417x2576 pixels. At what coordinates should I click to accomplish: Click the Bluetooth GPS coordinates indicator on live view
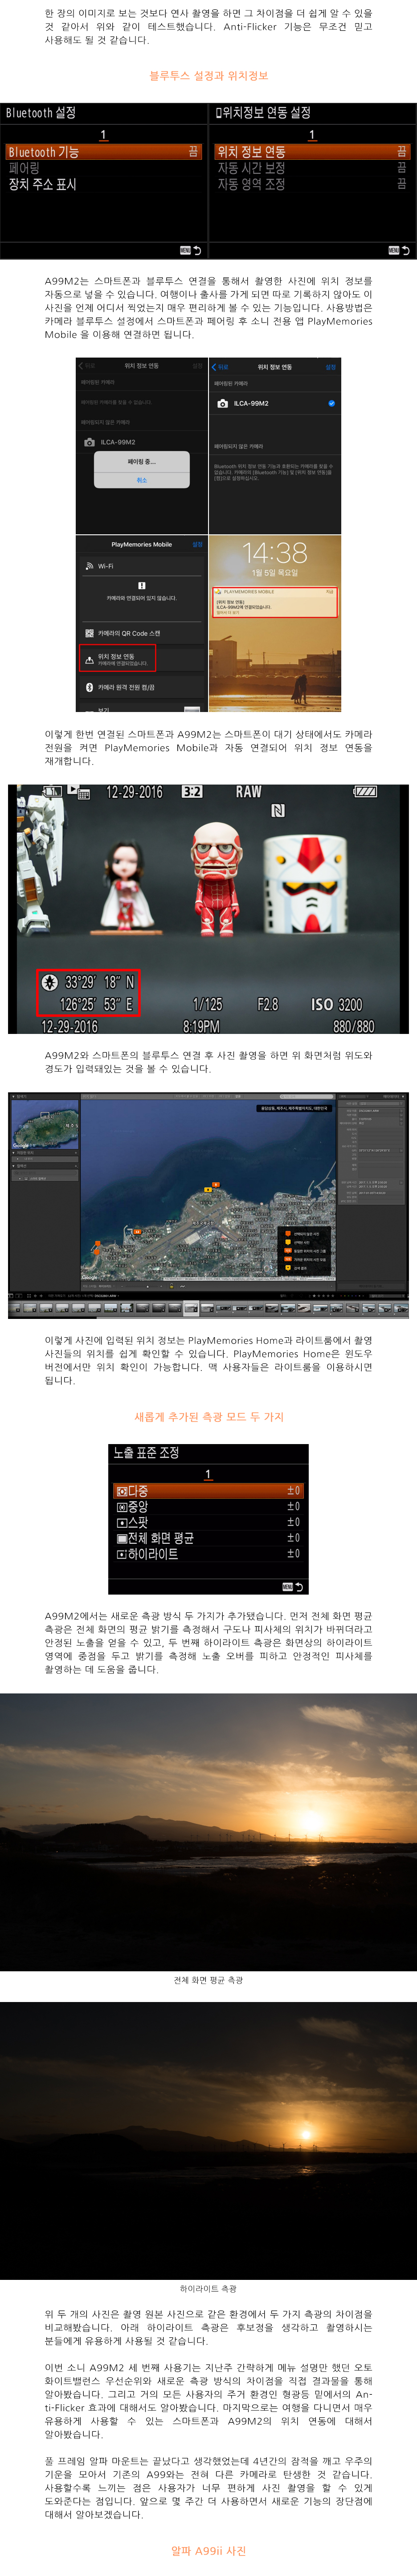click(x=88, y=993)
